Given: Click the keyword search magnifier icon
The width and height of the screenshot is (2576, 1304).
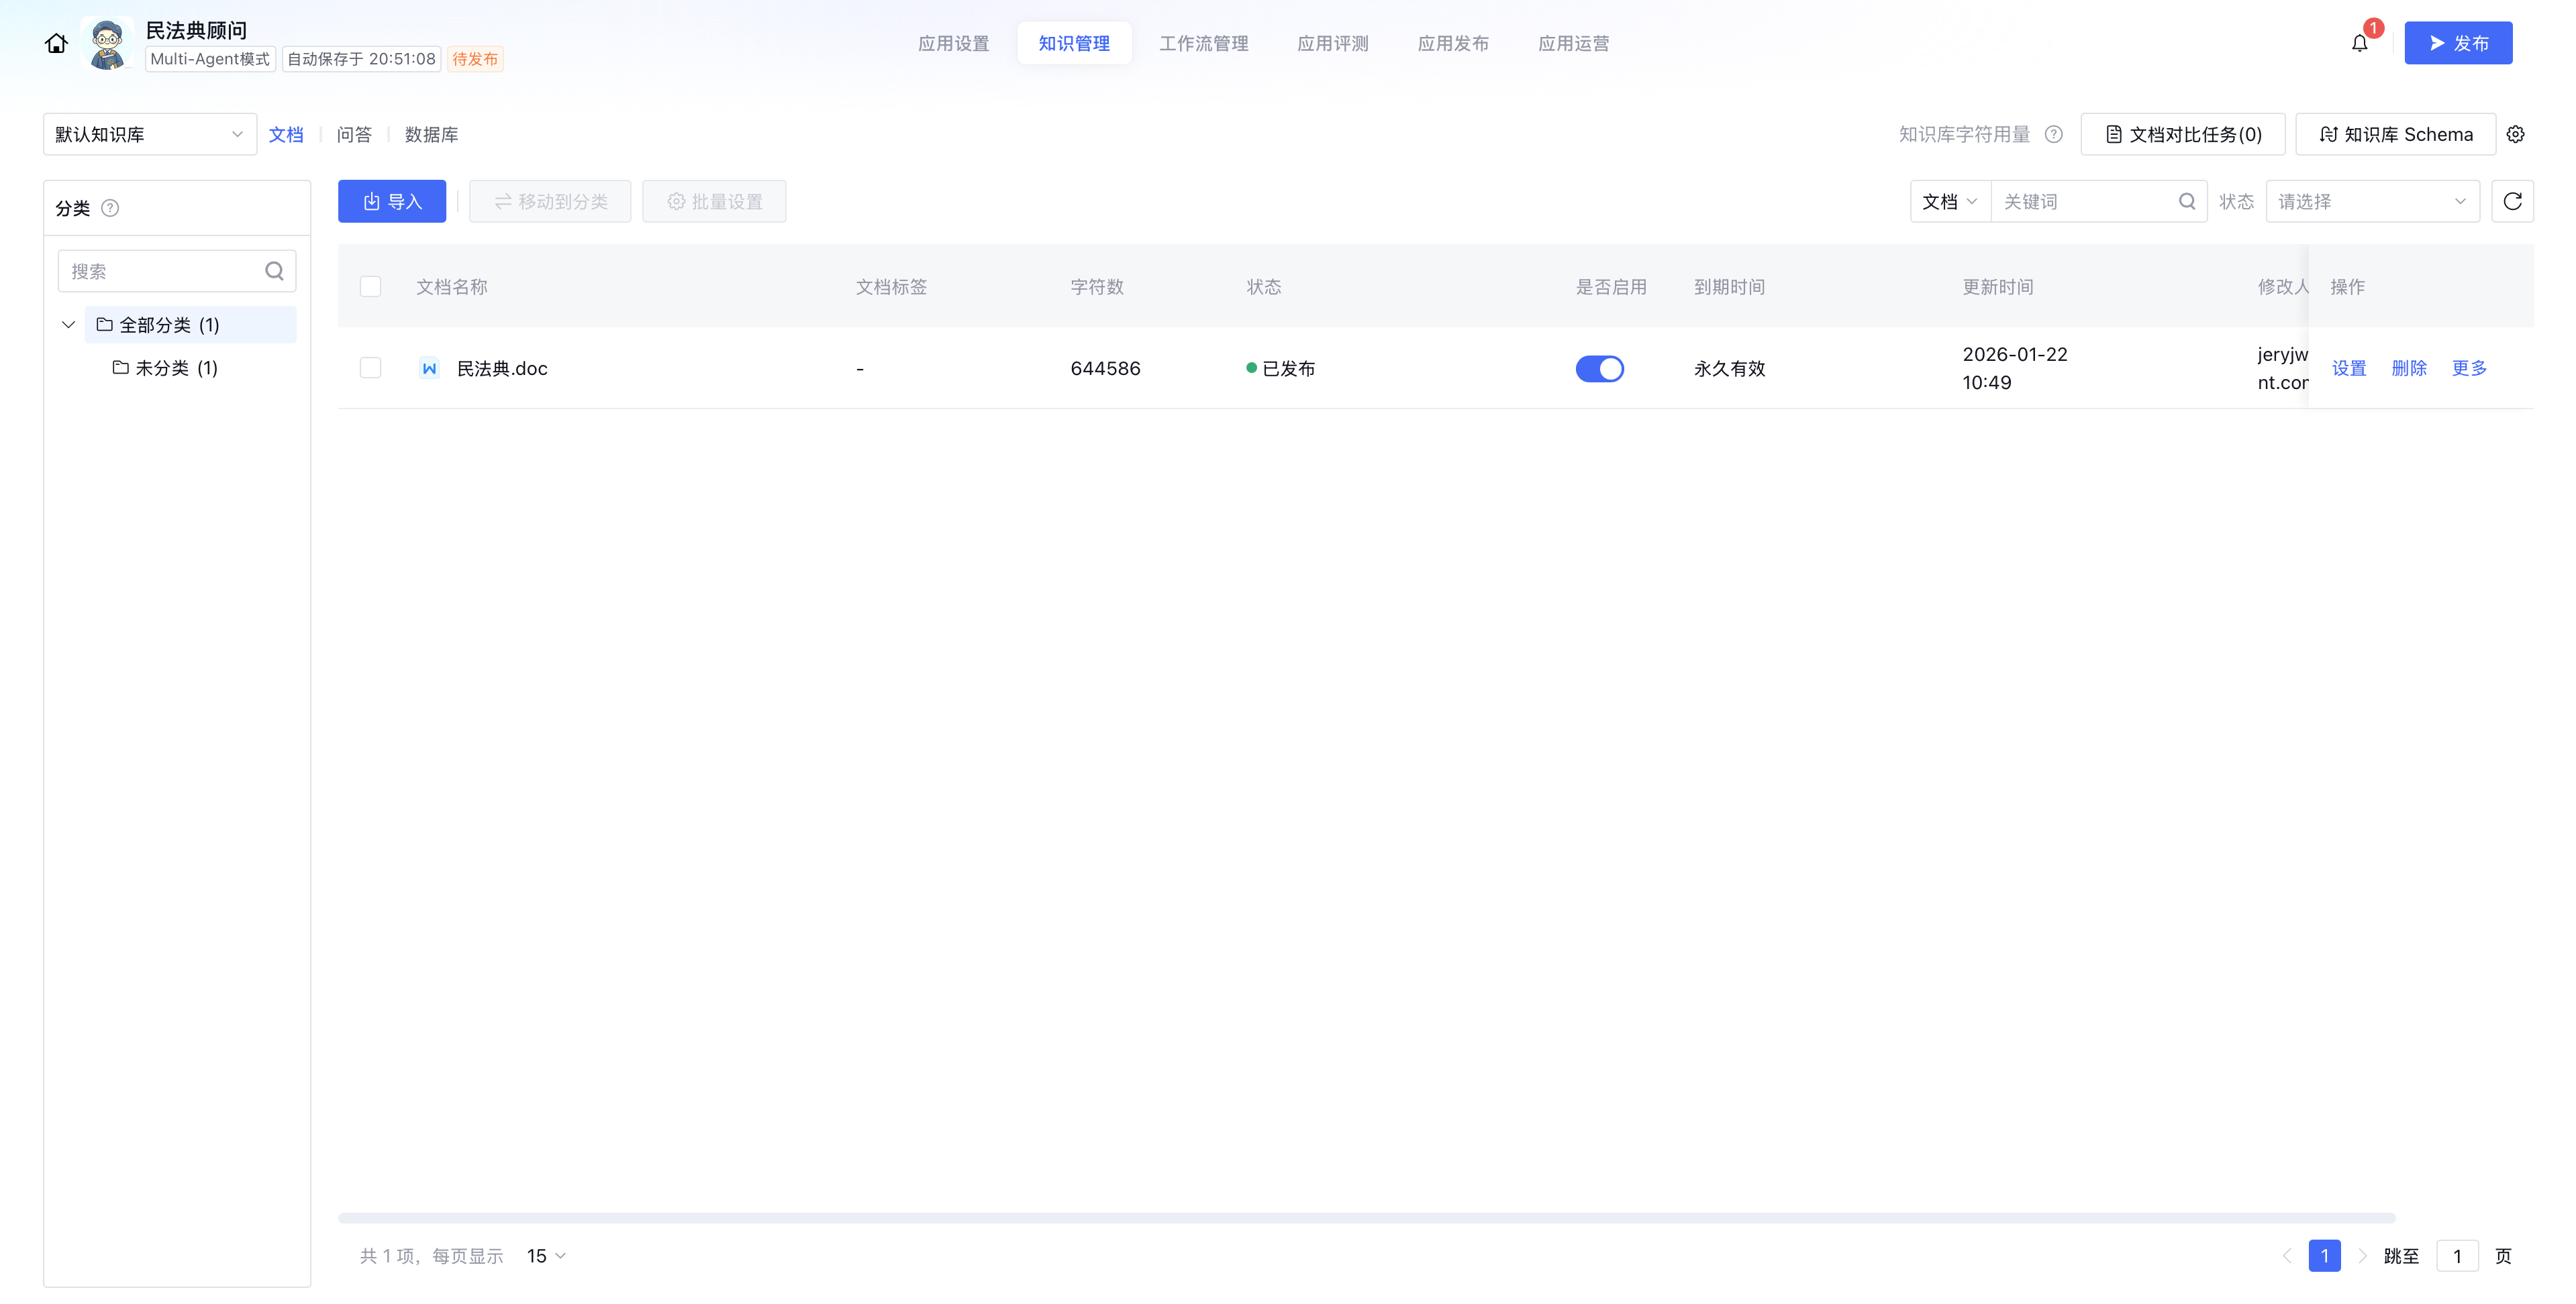Looking at the screenshot, I should [x=2186, y=202].
